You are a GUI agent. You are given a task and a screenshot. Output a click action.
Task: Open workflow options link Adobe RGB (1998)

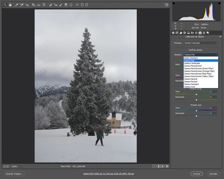(109, 174)
